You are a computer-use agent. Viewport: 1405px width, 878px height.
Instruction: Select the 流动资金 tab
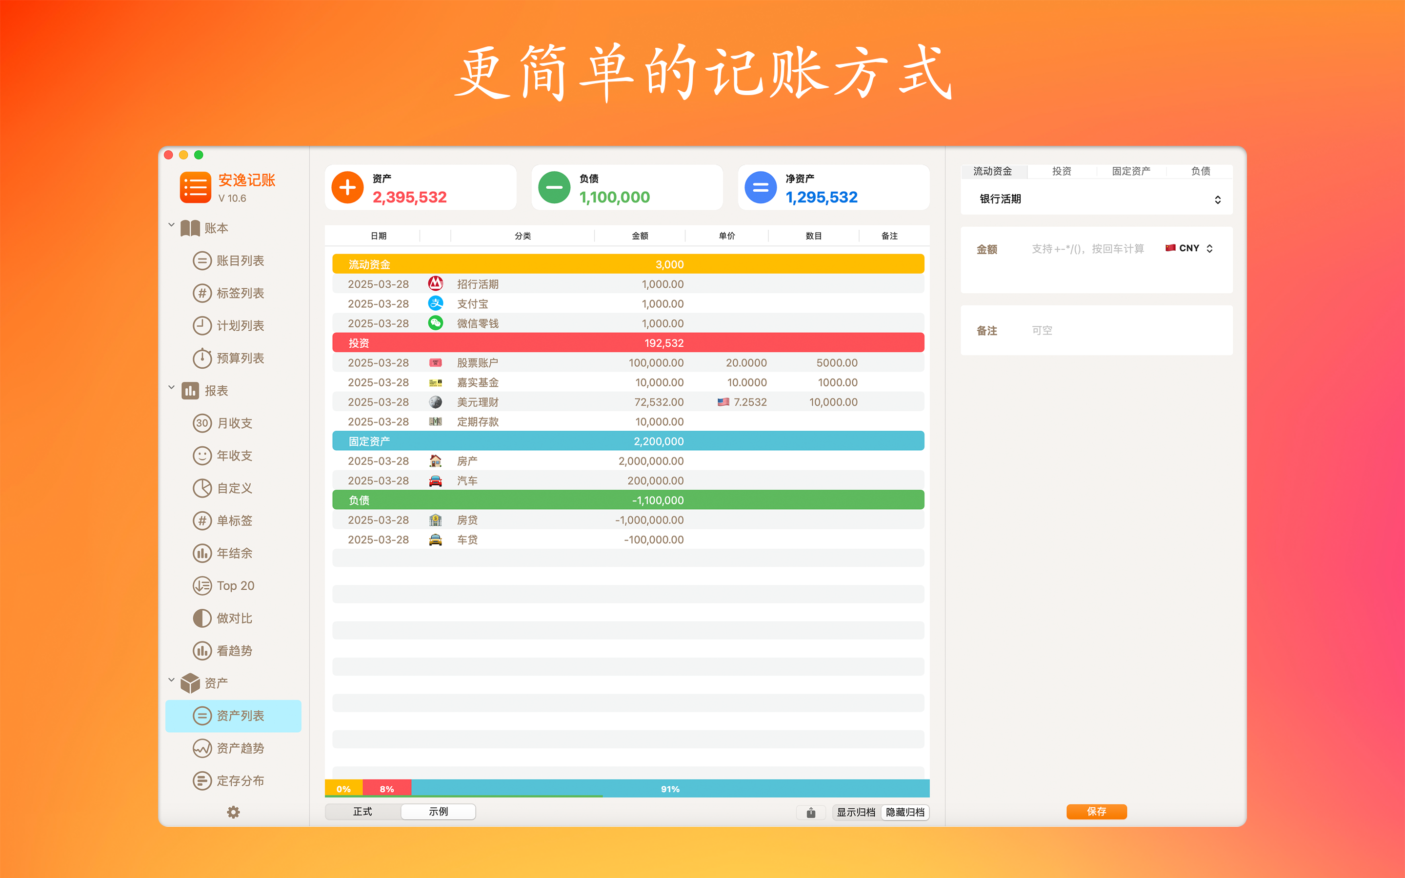point(993,171)
